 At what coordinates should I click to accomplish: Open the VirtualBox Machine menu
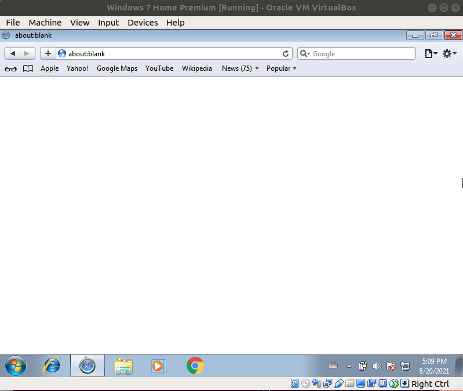45,23
